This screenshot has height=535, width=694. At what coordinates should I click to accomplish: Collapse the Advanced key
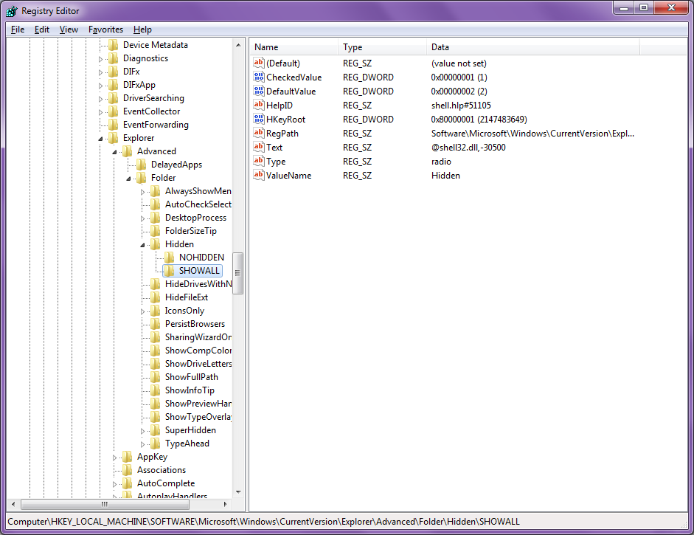pyautogui.click(x=114, y=152)
